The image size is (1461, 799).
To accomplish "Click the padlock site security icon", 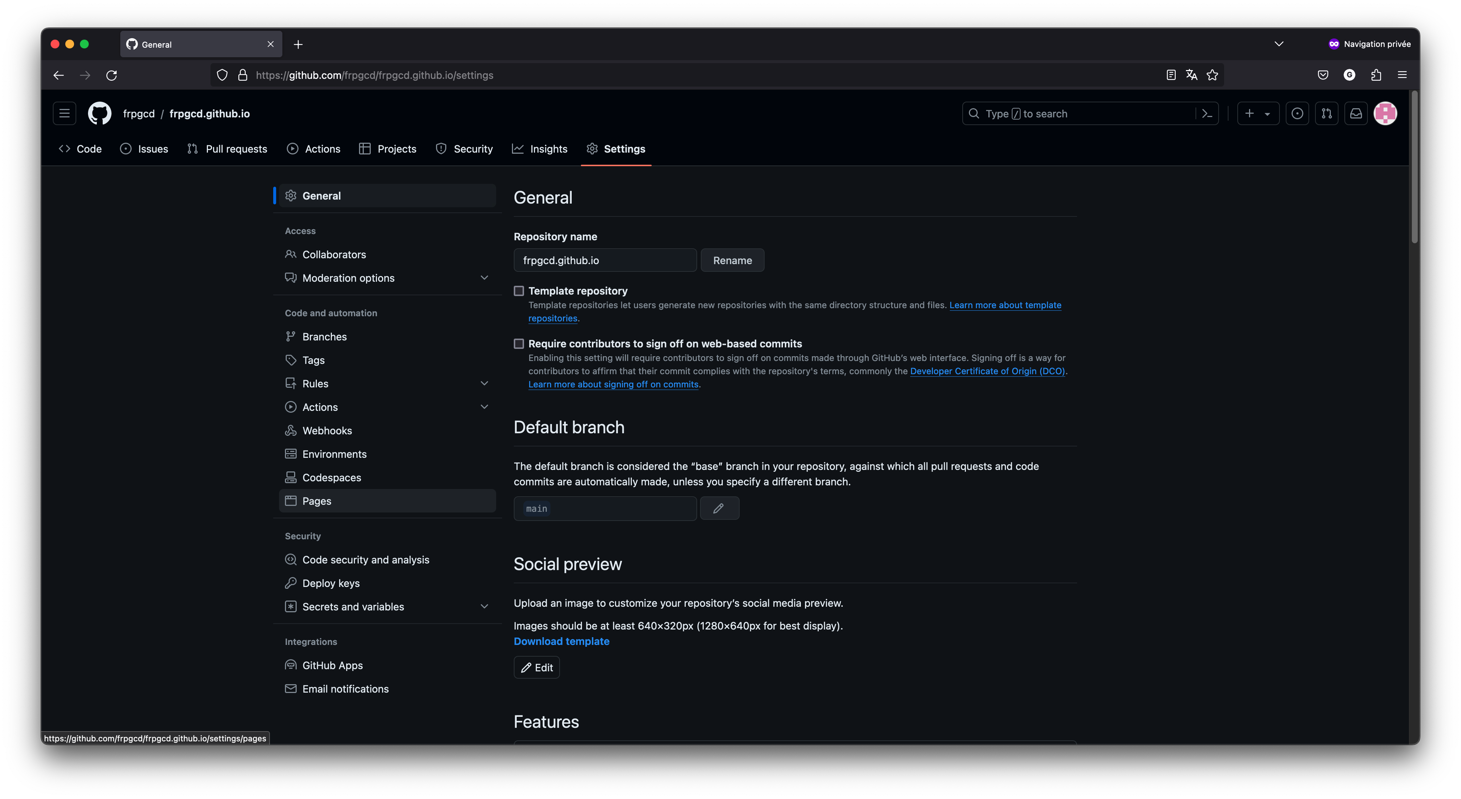I will coord(242,75).
